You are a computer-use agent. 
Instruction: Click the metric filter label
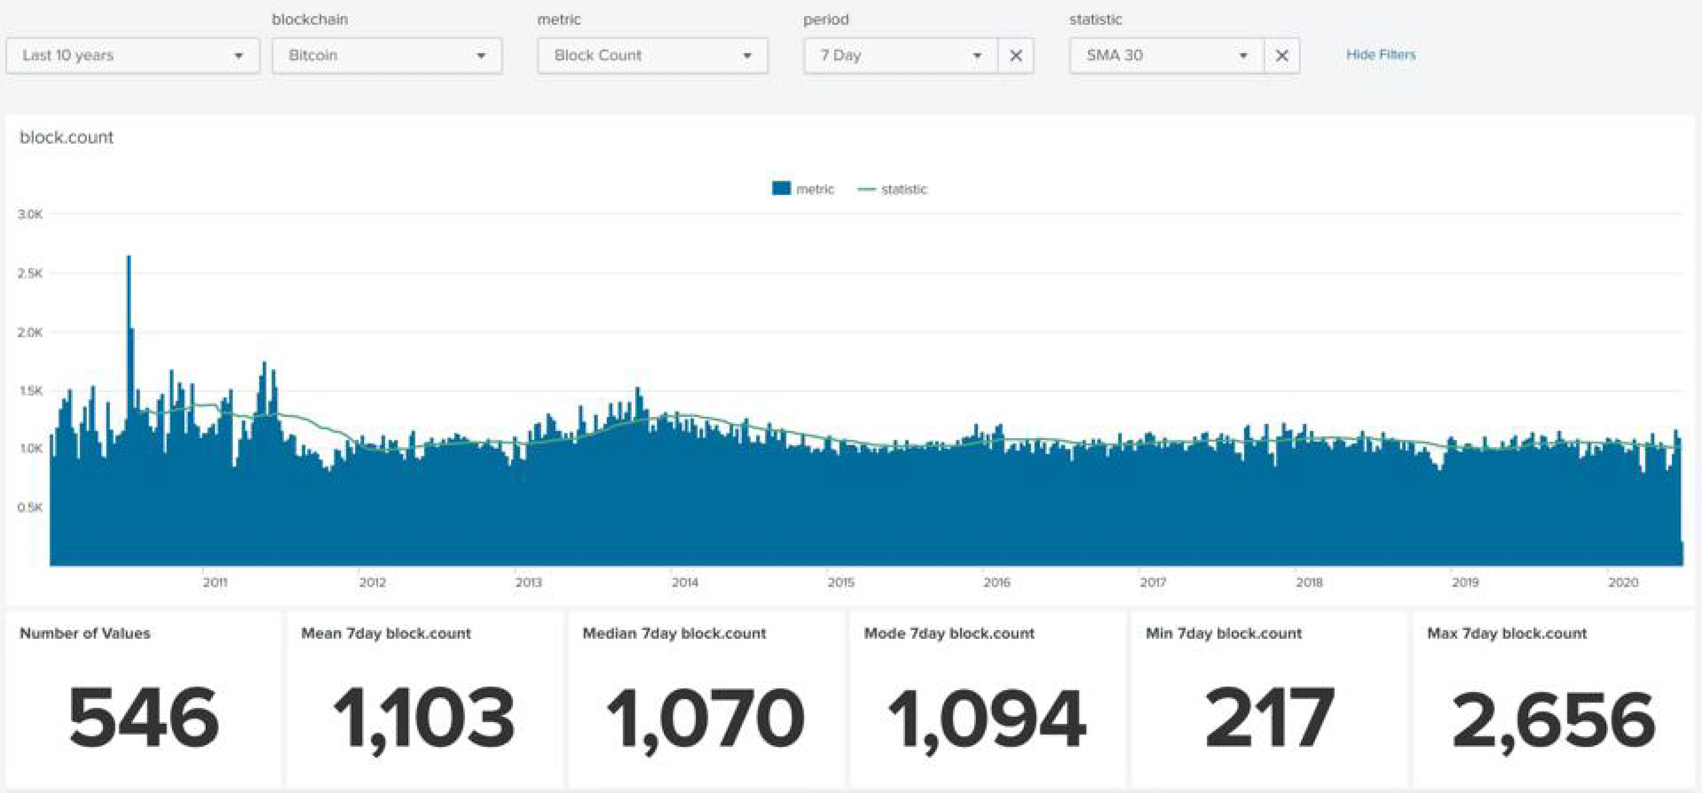pos(559,19)
